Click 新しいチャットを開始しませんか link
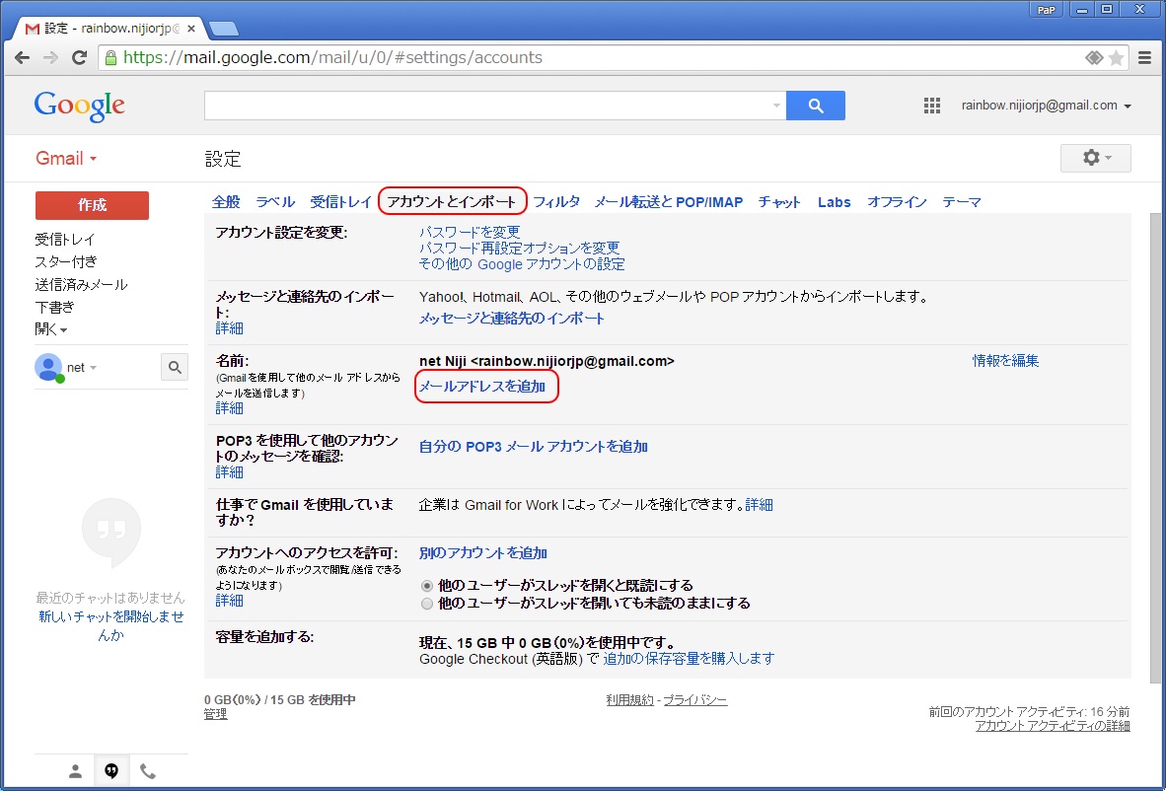 point(111,626)
